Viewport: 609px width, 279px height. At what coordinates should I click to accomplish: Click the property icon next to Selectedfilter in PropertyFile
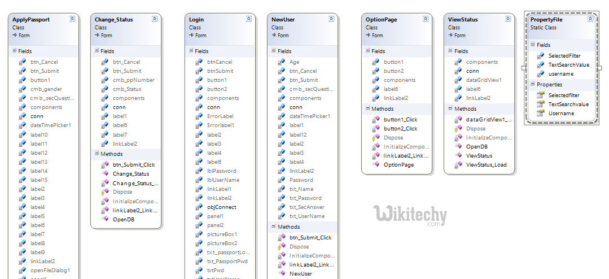pos(540,95)
